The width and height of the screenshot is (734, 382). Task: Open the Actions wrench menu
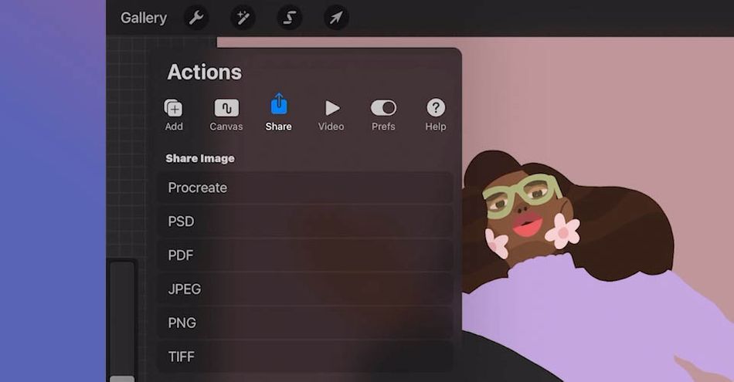click(196, 18)
